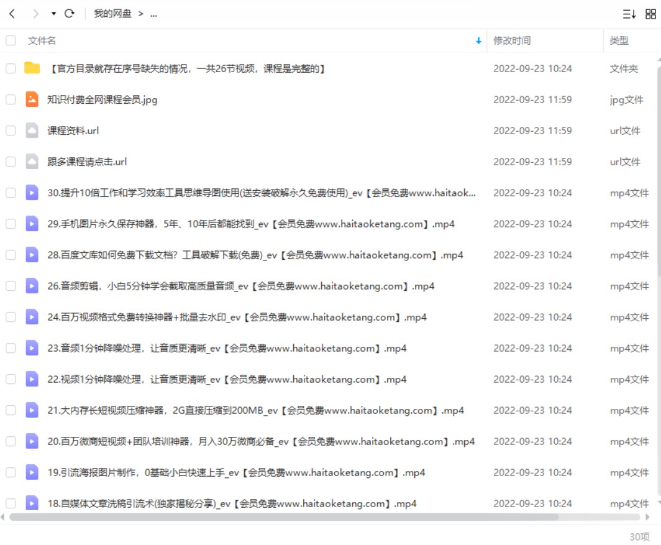Select checkbox beside 跟多课程请点击.url
Image resolution: width=661 pixels, height=545 pixels.
[x=11, y=162]
